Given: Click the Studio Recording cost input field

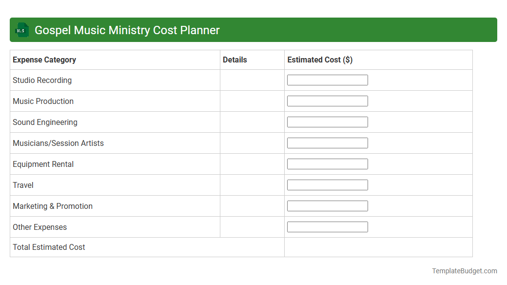Looking at the screenshot, I should coord(328,80).
